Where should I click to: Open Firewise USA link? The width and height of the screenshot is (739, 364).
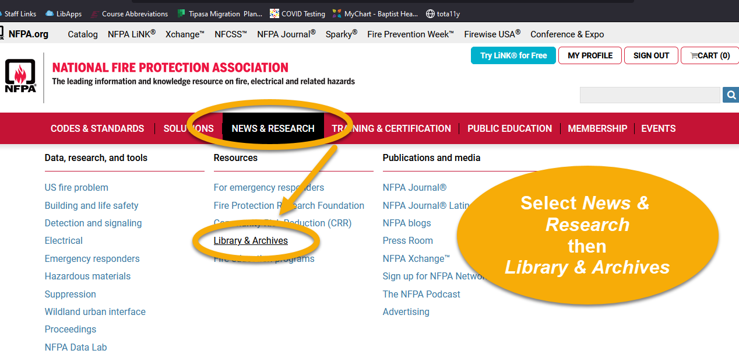coord(492,34)
